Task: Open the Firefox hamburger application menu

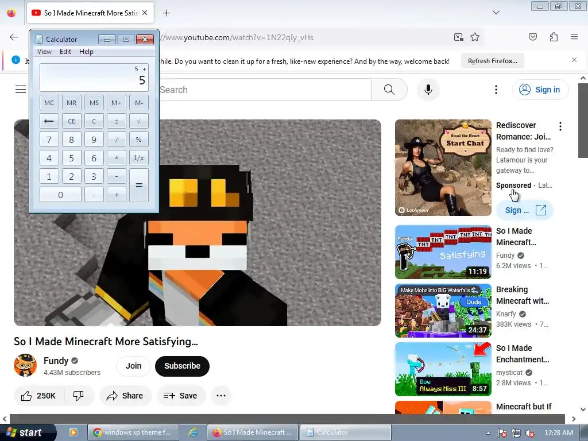Action: pyautogui.click(x=574, y=37)
